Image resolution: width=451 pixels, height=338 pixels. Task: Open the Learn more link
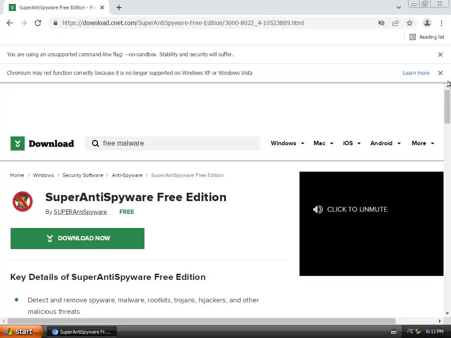pyautogui.click(x=416, y=73)
